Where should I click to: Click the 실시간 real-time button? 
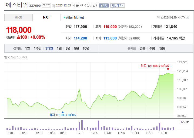coord(104,5)
